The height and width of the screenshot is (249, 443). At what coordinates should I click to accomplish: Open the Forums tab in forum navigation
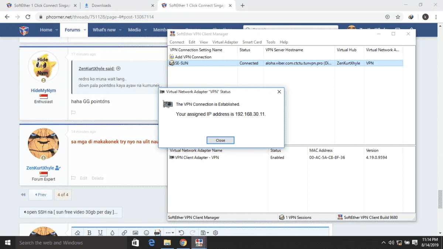pyautogui.click(x=72, y=30)
